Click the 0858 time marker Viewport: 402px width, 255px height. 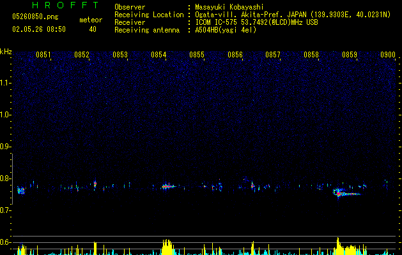pyautogui.click(x=311, y=55)
